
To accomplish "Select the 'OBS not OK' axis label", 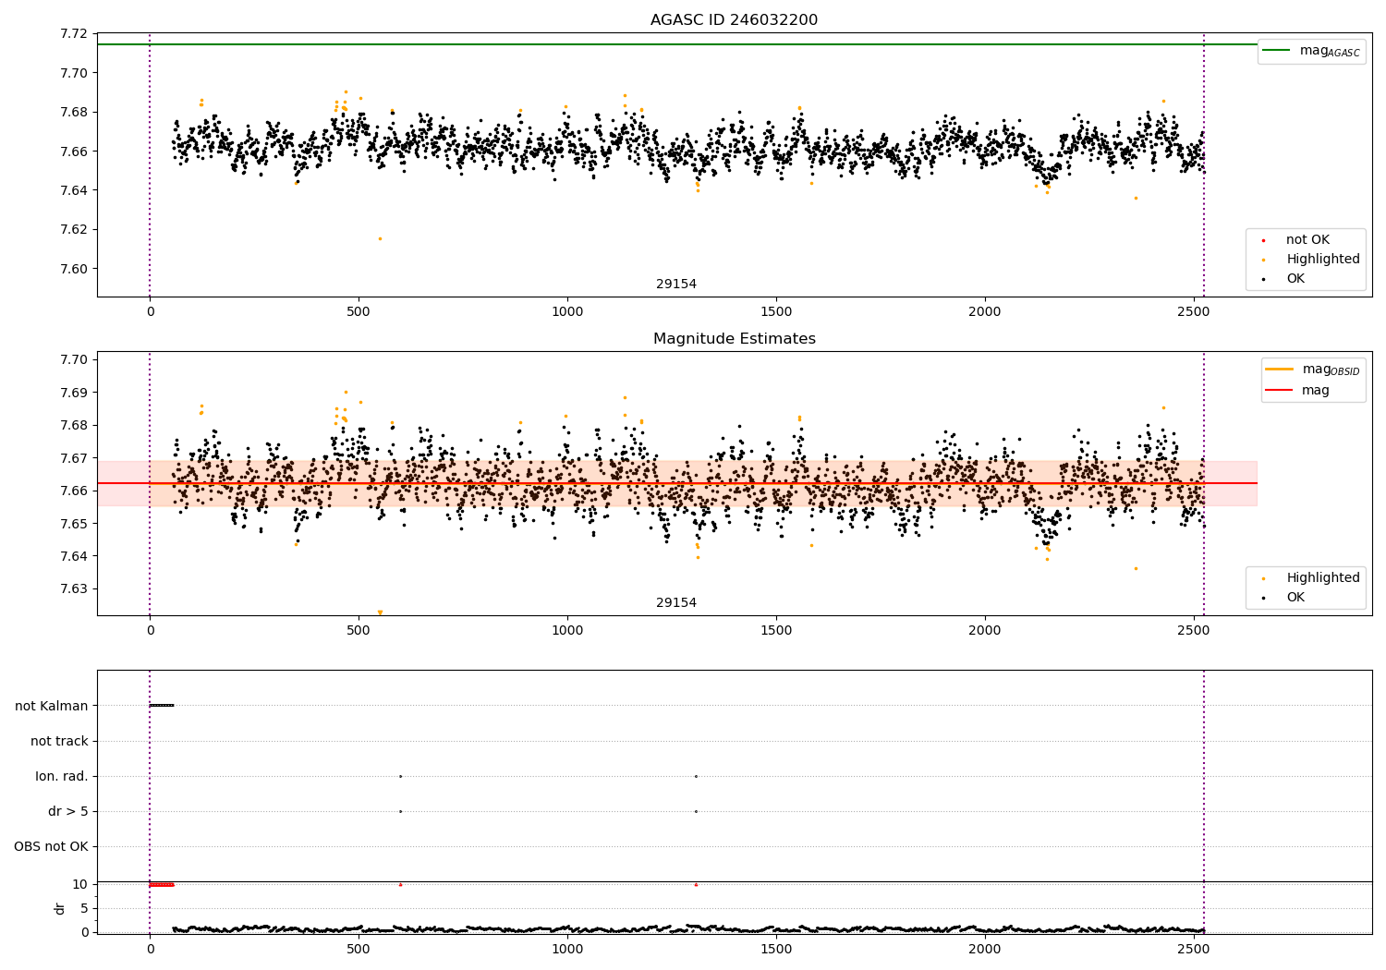I will [51, 846].
